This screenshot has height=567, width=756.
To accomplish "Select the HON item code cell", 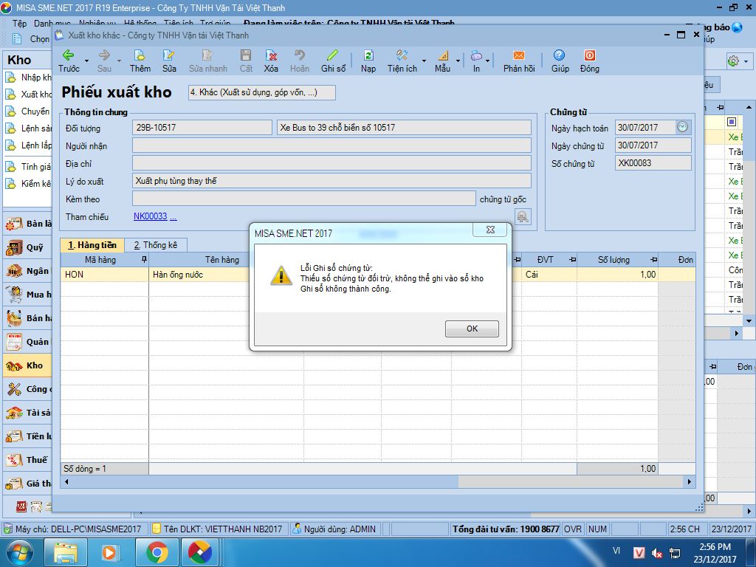I will pyautogui.click(x=105, y=275).
